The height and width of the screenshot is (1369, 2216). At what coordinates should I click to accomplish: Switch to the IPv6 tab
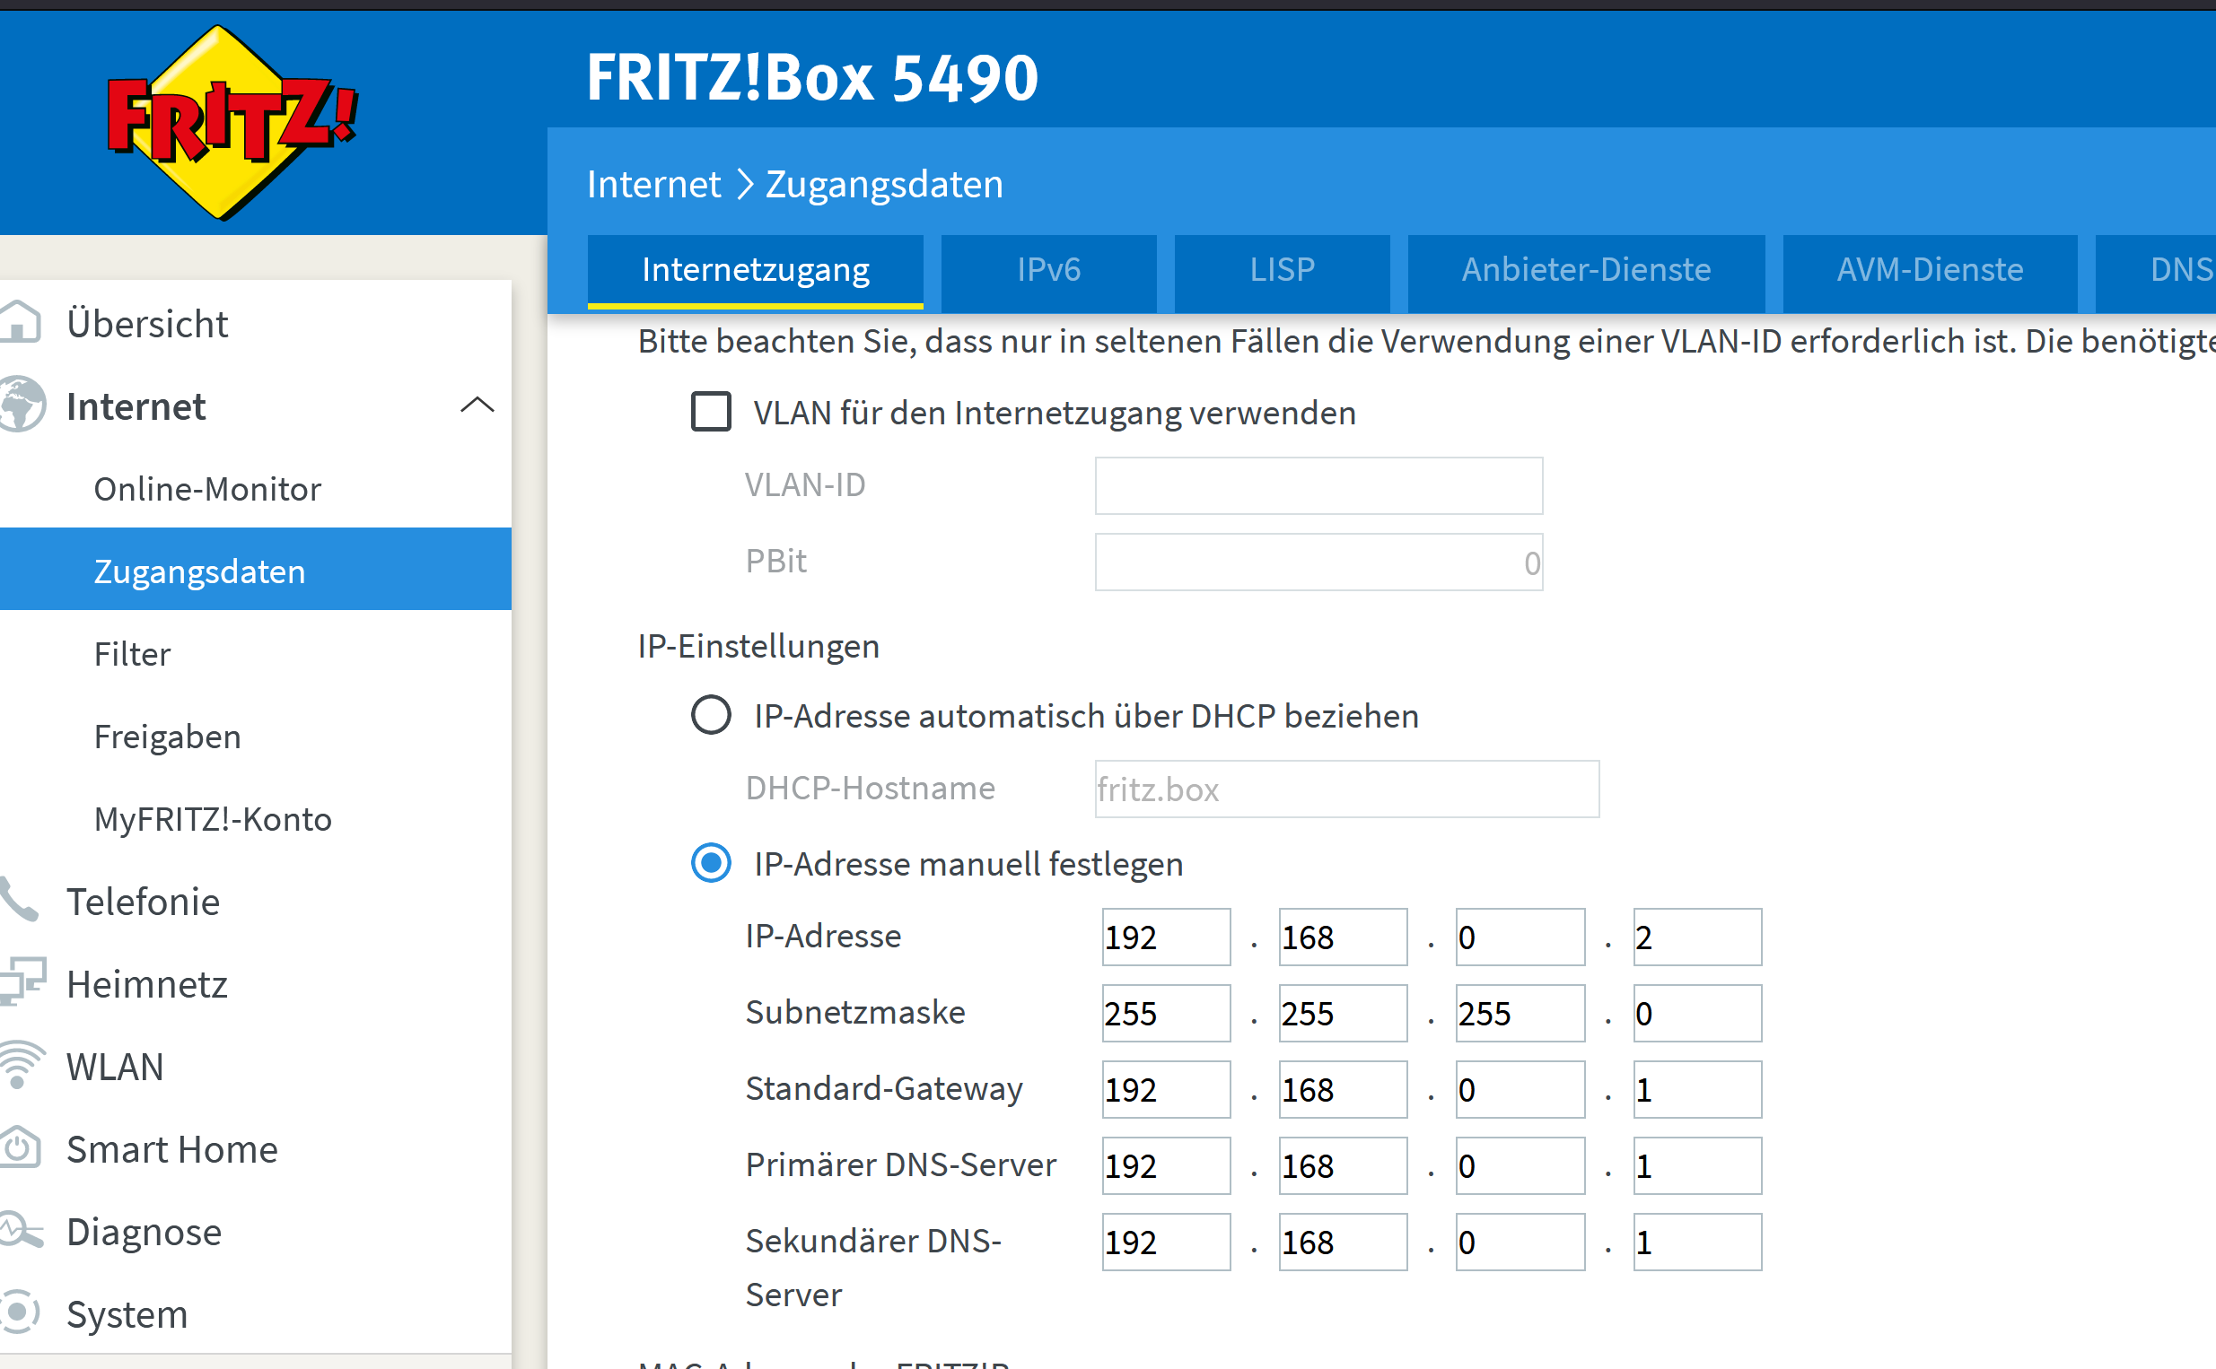click(x=1047, y=270)
